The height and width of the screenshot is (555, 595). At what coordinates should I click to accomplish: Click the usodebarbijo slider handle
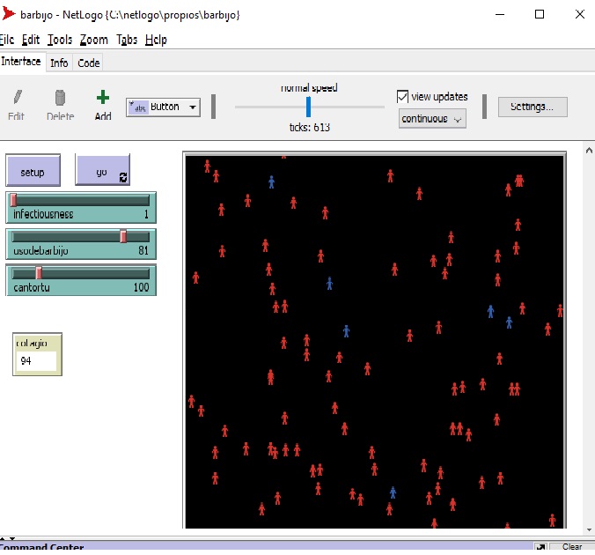[123, 236]
